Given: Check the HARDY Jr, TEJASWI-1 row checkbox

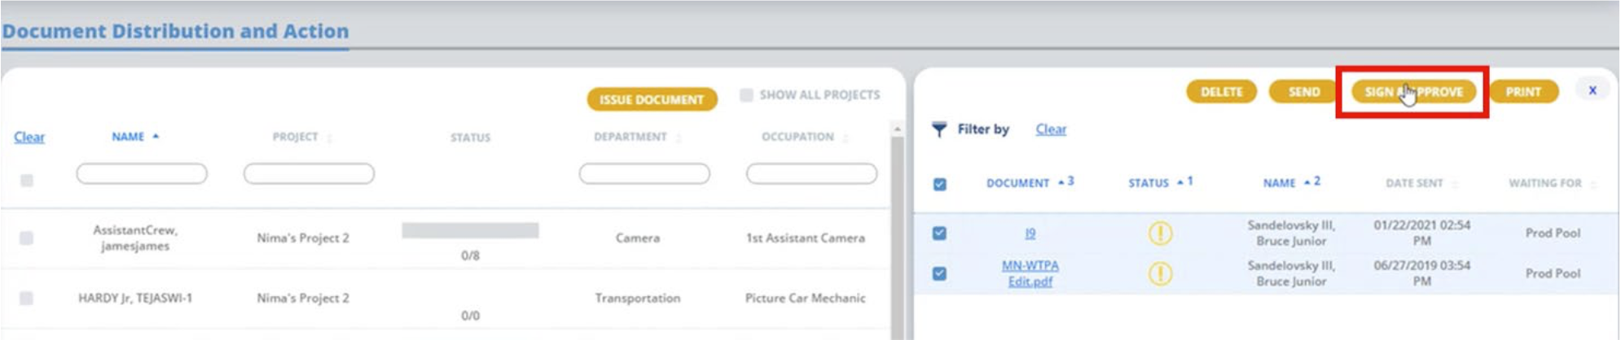Looking at the screenshot, I should (27, 298).
